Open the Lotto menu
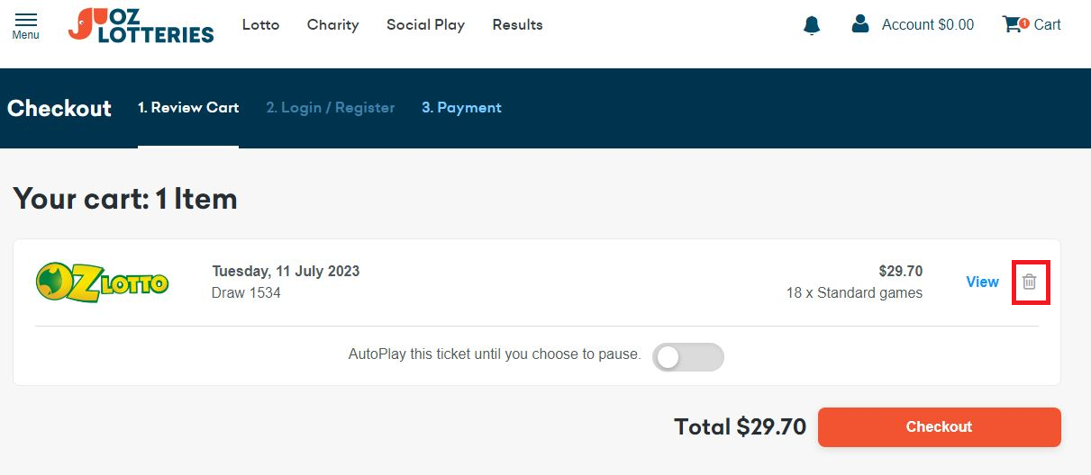This screenshot has width=1091, height=475. [261, 25]
